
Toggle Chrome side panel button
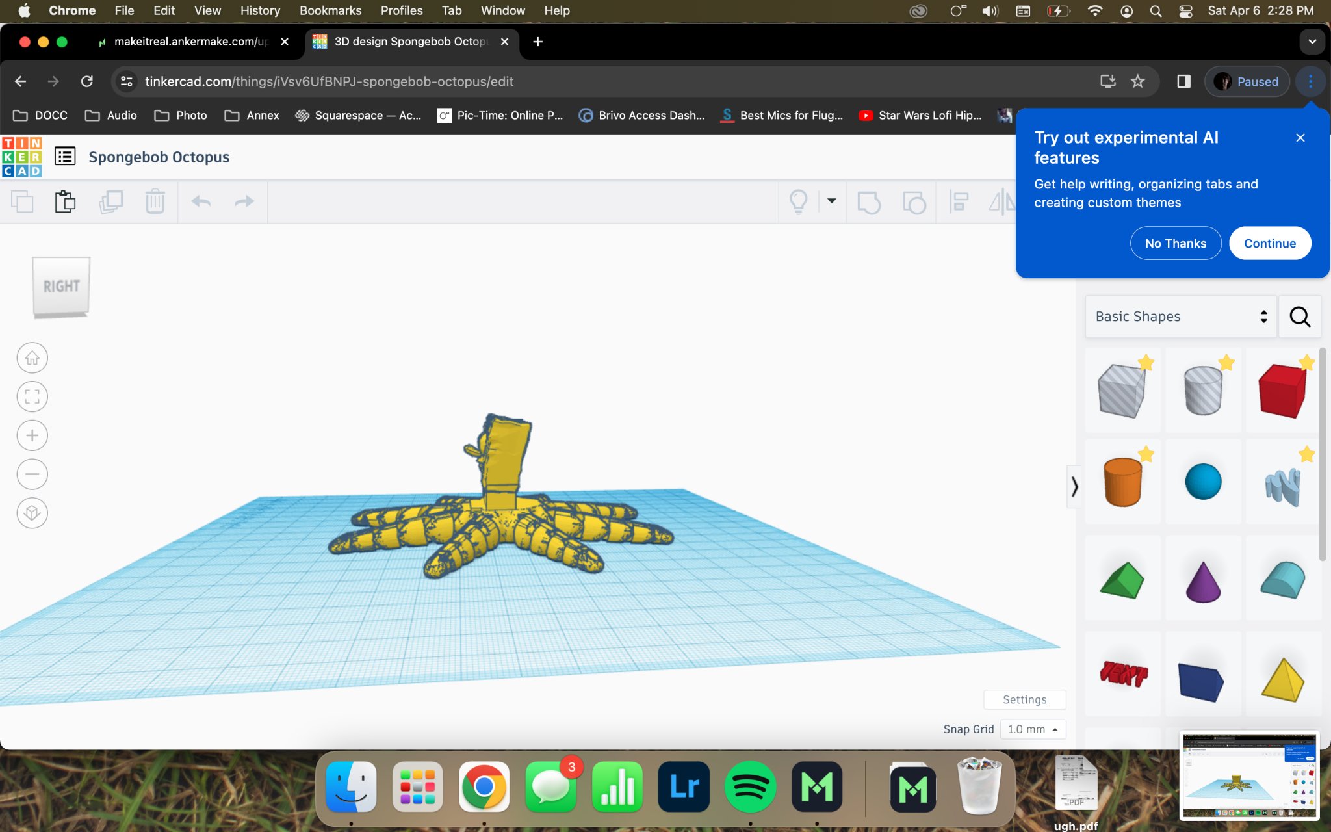click(1183, 81)
